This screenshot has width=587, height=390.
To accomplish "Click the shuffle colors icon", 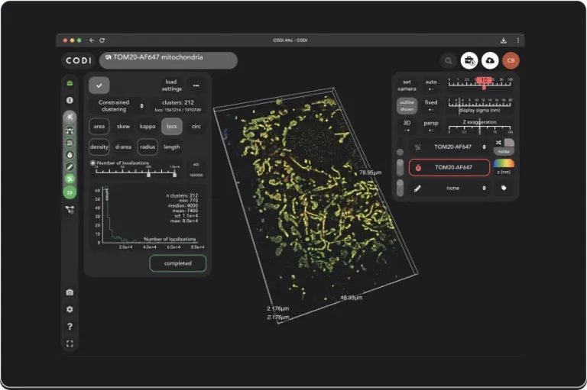I will [498, 143].
